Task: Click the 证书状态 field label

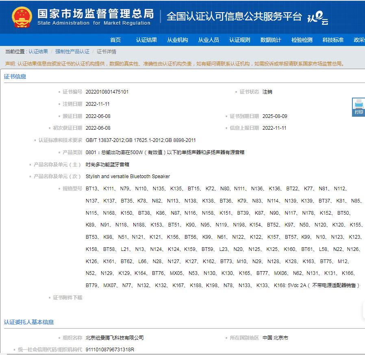Action: 249,92
